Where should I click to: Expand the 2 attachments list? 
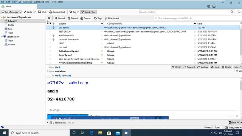tap(48, 122)
